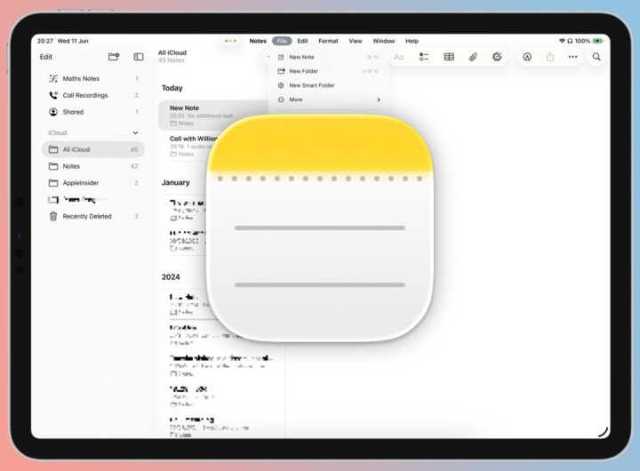Open the Shared folder
640x471 pixels.
[93, 112]
